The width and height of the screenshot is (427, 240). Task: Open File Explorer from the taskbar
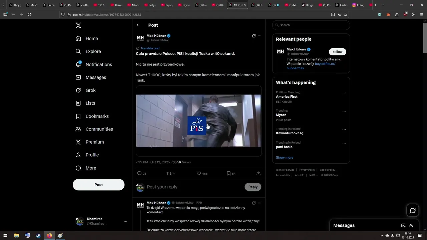(x=16, y=236)
